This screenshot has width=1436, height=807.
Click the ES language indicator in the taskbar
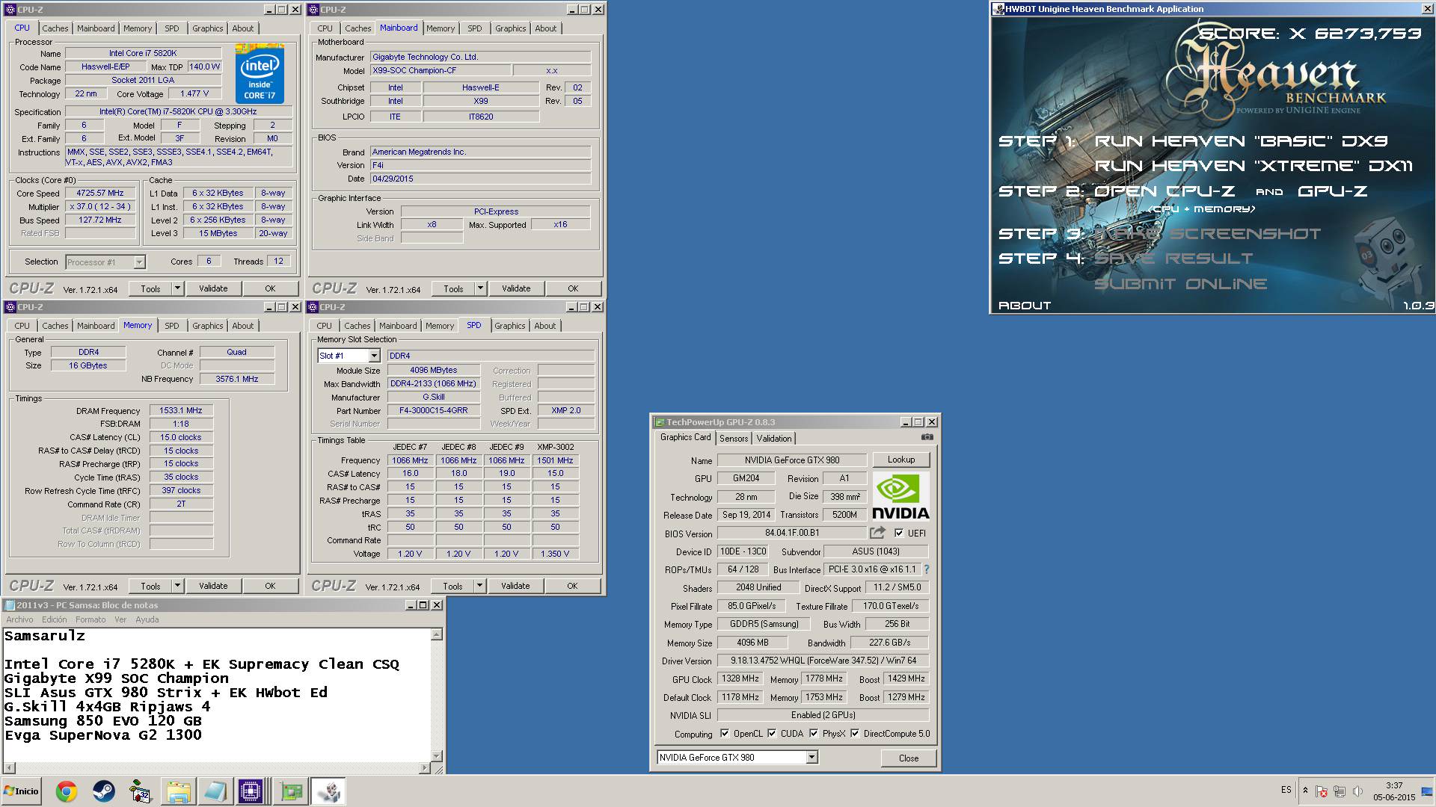tap(1286, 790)
